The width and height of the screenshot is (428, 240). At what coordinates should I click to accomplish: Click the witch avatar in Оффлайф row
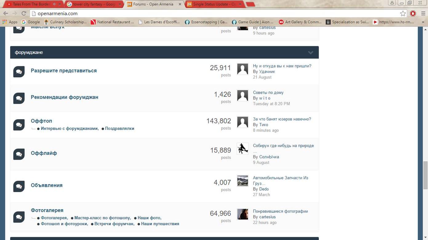click(x=242, y=149)
